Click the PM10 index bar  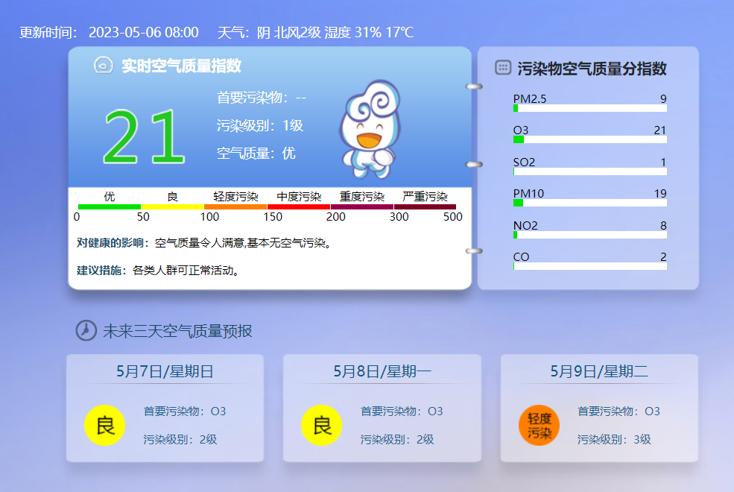tap(589, 203)
